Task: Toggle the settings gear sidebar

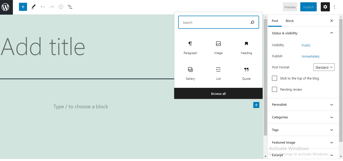Action: pyautogui.click(x=325, y=7)
